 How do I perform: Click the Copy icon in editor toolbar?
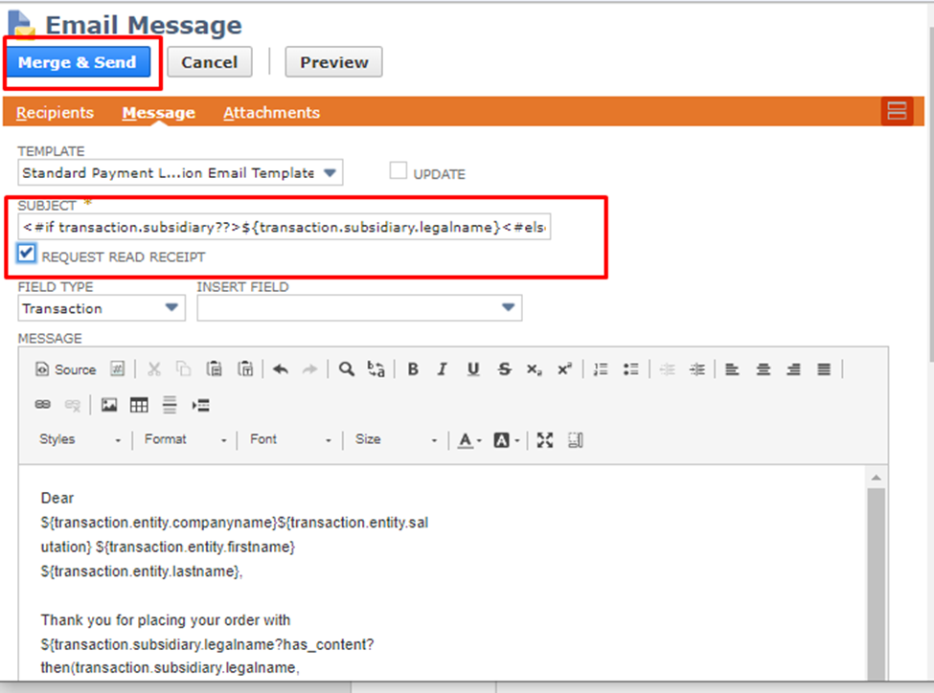184,369
